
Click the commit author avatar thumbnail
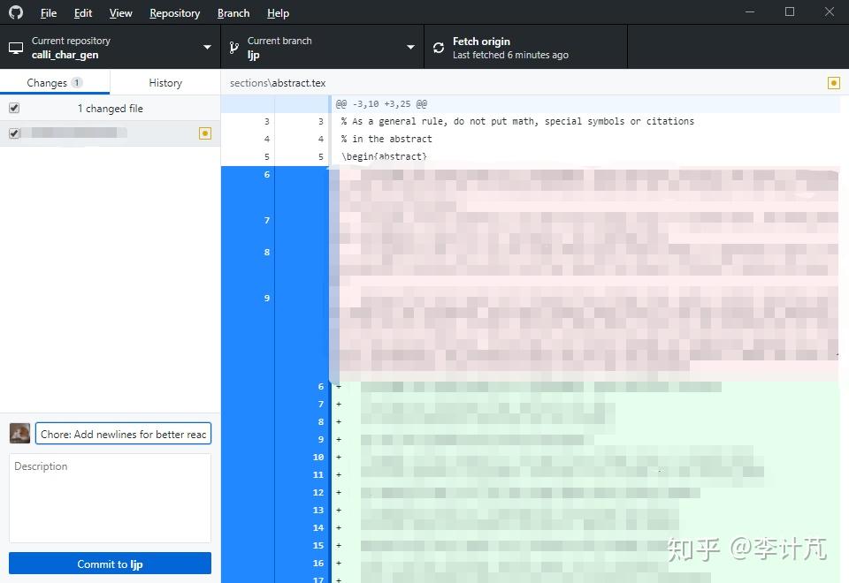click(19, 433)
